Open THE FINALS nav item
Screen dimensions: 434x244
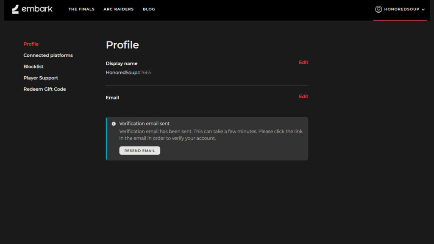81,9
